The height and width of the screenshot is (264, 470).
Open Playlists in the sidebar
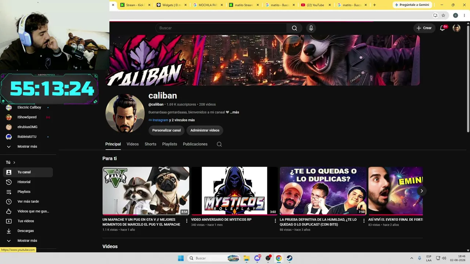[x=28, y=192]
